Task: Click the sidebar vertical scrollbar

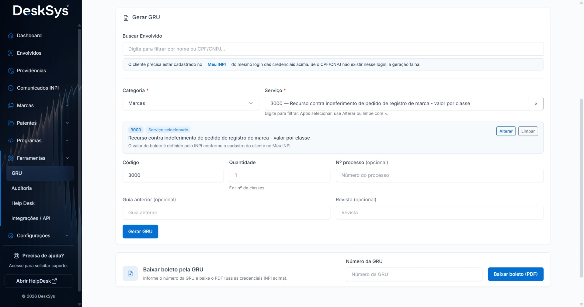Action: pyautogui.click(x=79, y=160)
